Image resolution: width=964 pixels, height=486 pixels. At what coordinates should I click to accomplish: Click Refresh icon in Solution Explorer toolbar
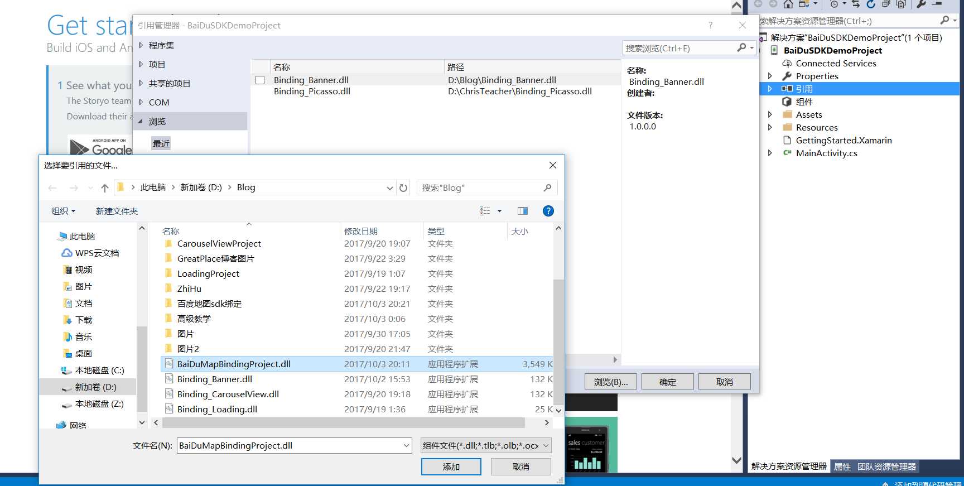pyautogui.click(x=871, y=4)
